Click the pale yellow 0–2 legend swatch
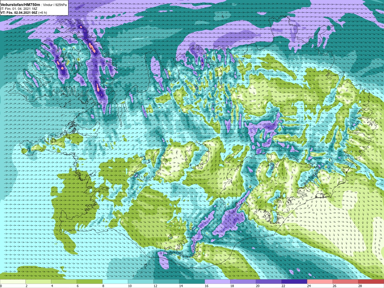This screenshot has height=288, width=384. [13, 282]
